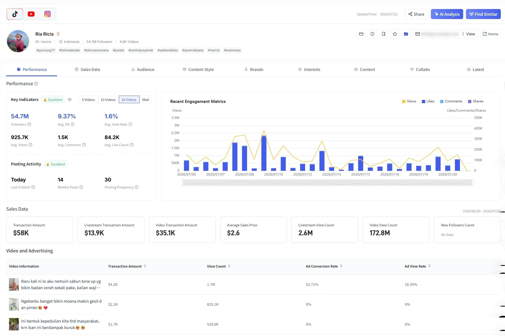Select the 30 Videos range option

coord(129,100)
